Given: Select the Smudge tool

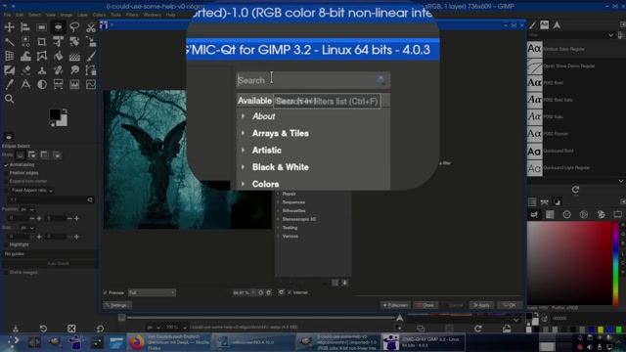Looking at the screenshot, I should pyautogui.click(x=74, y=70).
